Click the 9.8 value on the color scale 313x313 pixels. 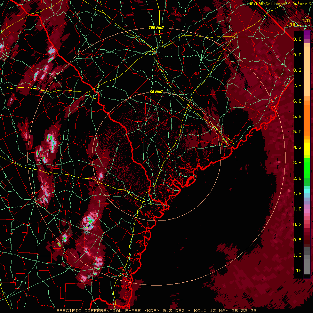(297, 39)
